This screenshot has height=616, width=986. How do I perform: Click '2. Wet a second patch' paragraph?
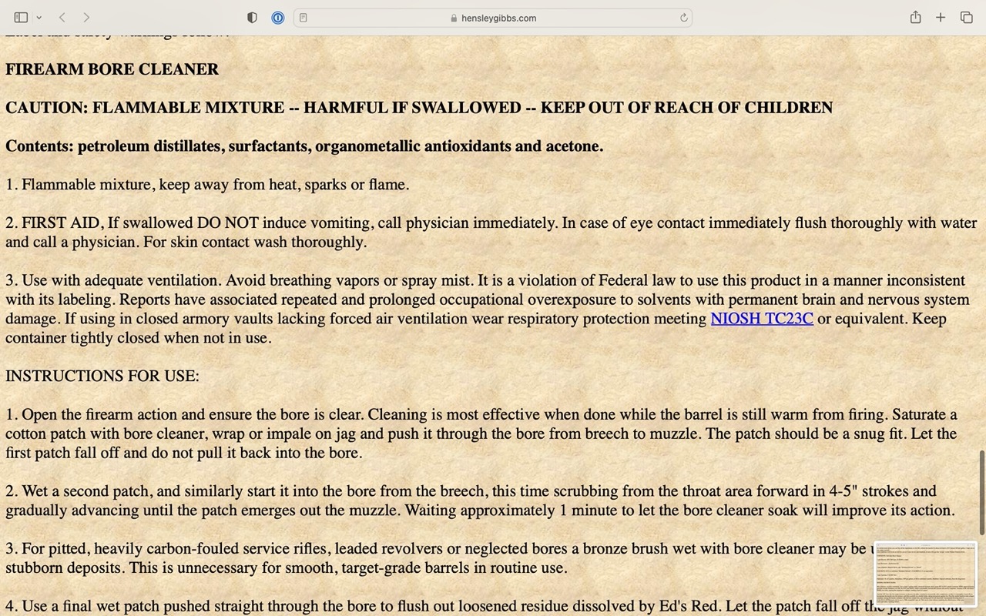coord(480,500)
